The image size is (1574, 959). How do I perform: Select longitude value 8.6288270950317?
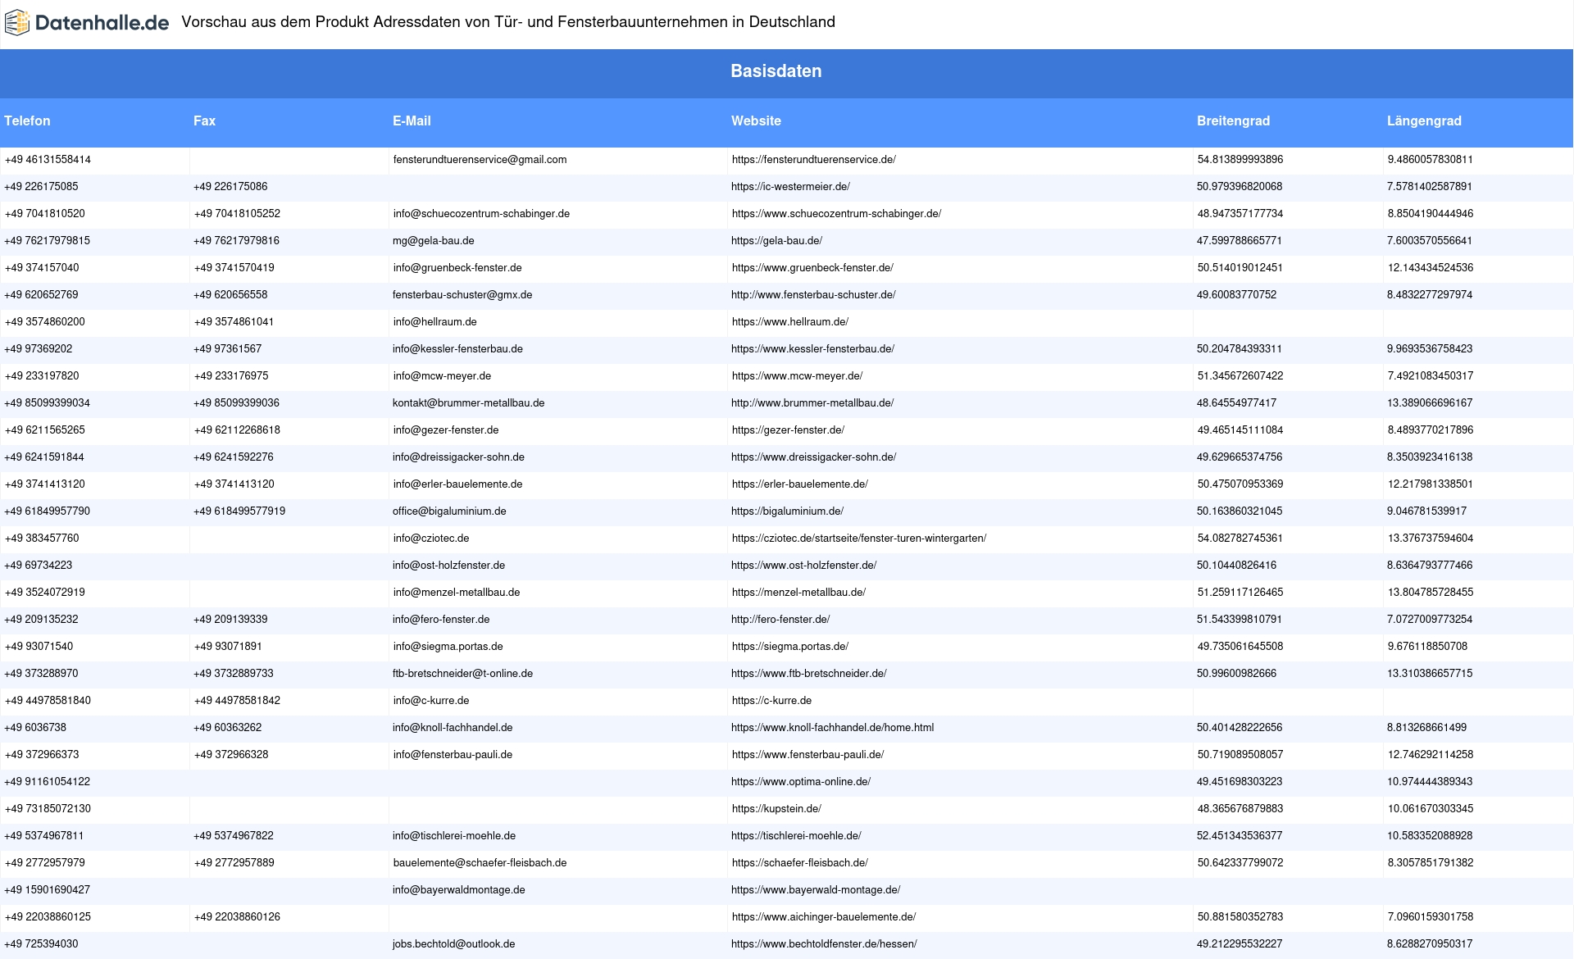(x=1430, y=944)
